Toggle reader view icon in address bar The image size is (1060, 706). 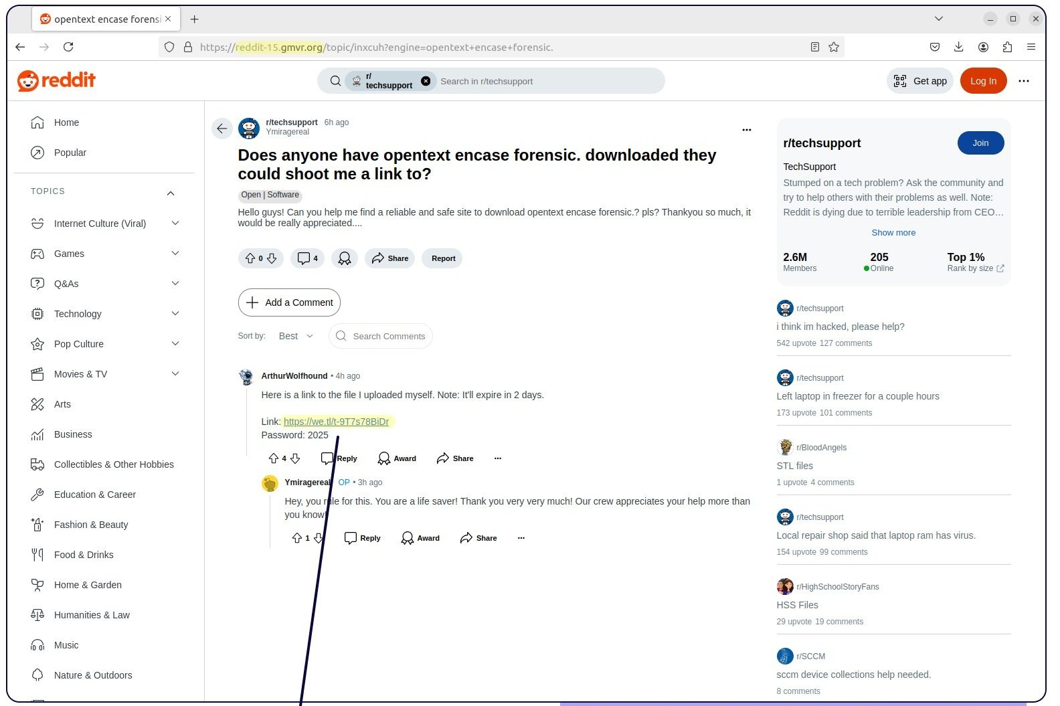tap(815, 47)
